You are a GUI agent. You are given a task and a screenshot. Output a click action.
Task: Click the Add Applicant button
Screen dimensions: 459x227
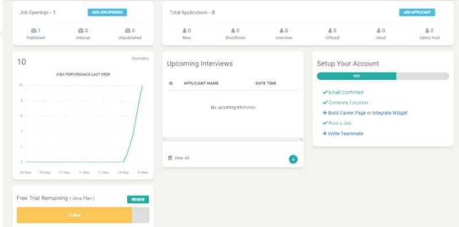point(417,12)
